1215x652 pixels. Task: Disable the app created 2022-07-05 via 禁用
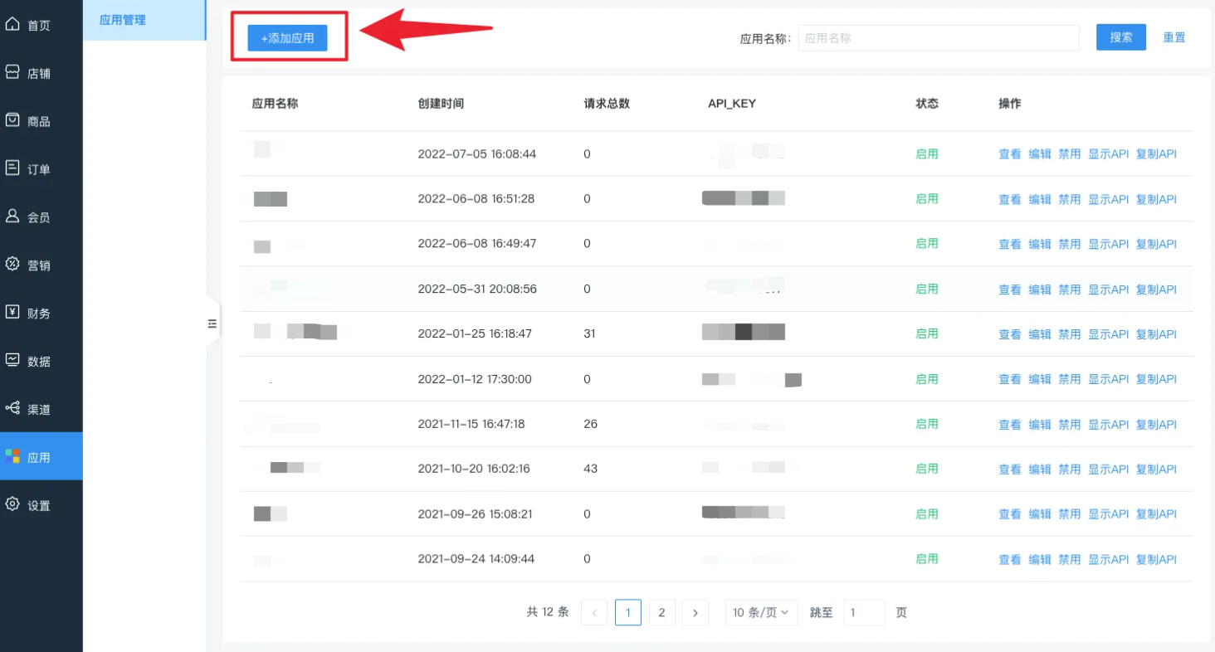[x=1069, y=154]
